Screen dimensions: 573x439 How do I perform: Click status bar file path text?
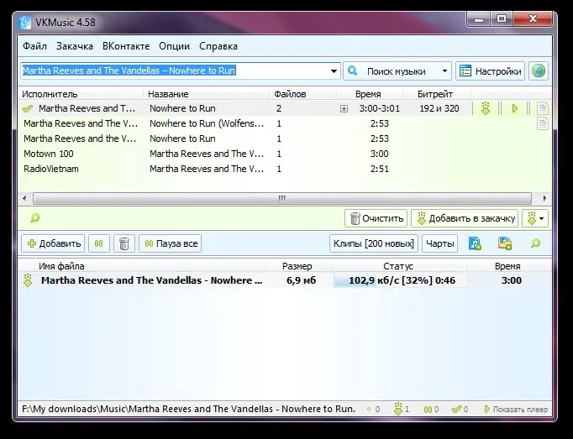coord(188,409)
